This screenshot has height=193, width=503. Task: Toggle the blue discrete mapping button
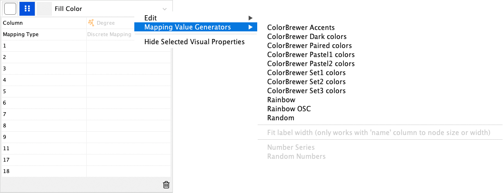pyautogui.click(x=27, y=9)
